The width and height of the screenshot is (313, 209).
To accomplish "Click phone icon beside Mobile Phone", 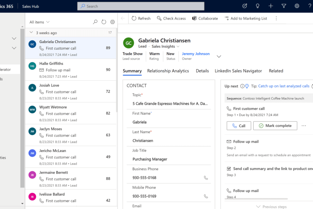I will [206, 196].
